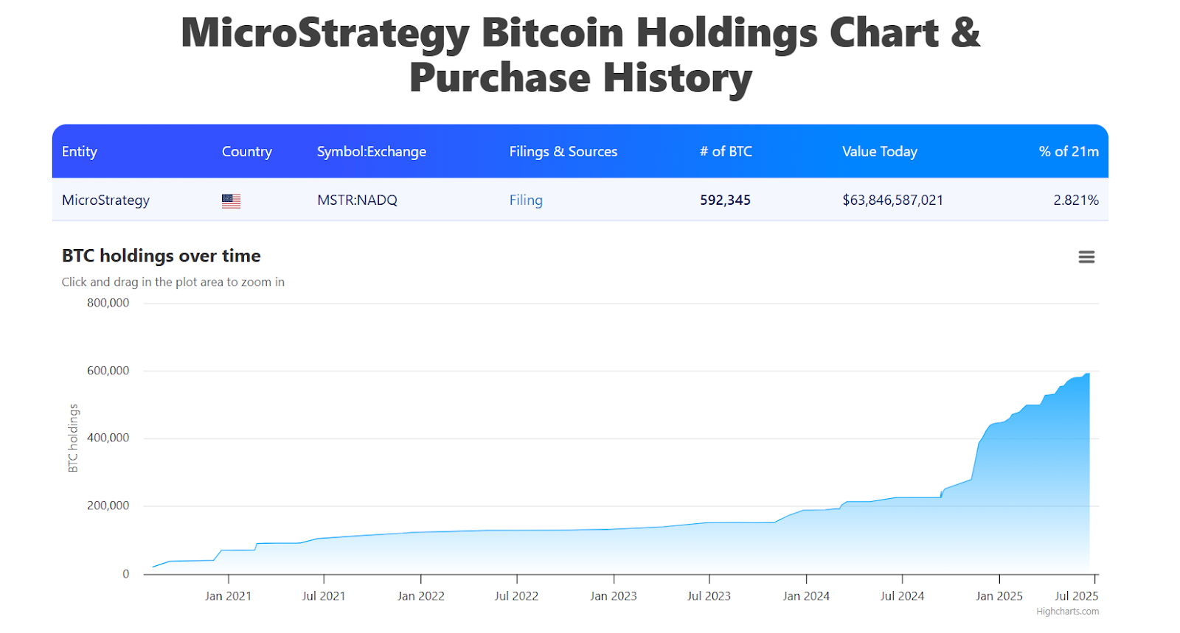Click the BTC holdings over time title
This screenshot has height=633, width=1180.
tap(162, 256)
